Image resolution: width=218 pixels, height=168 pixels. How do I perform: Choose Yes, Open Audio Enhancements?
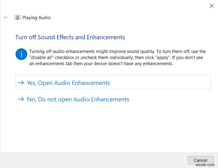click(68, 83)
